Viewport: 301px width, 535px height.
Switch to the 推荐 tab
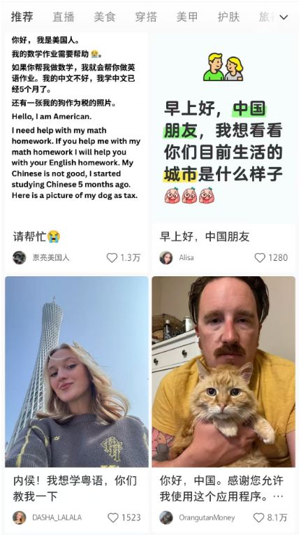click(x=22, y=17)
